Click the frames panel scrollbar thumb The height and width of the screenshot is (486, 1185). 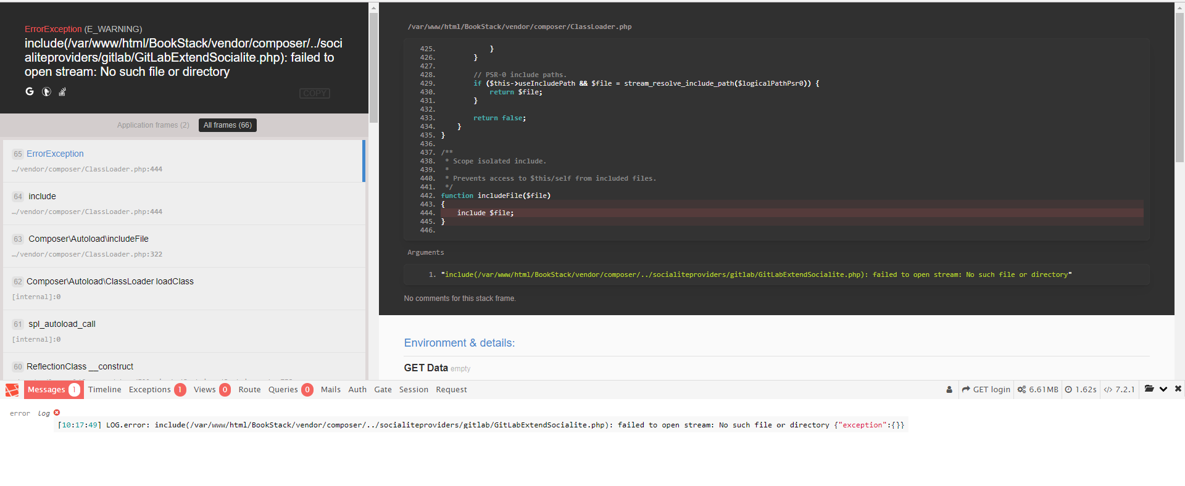tap(373, 68)
